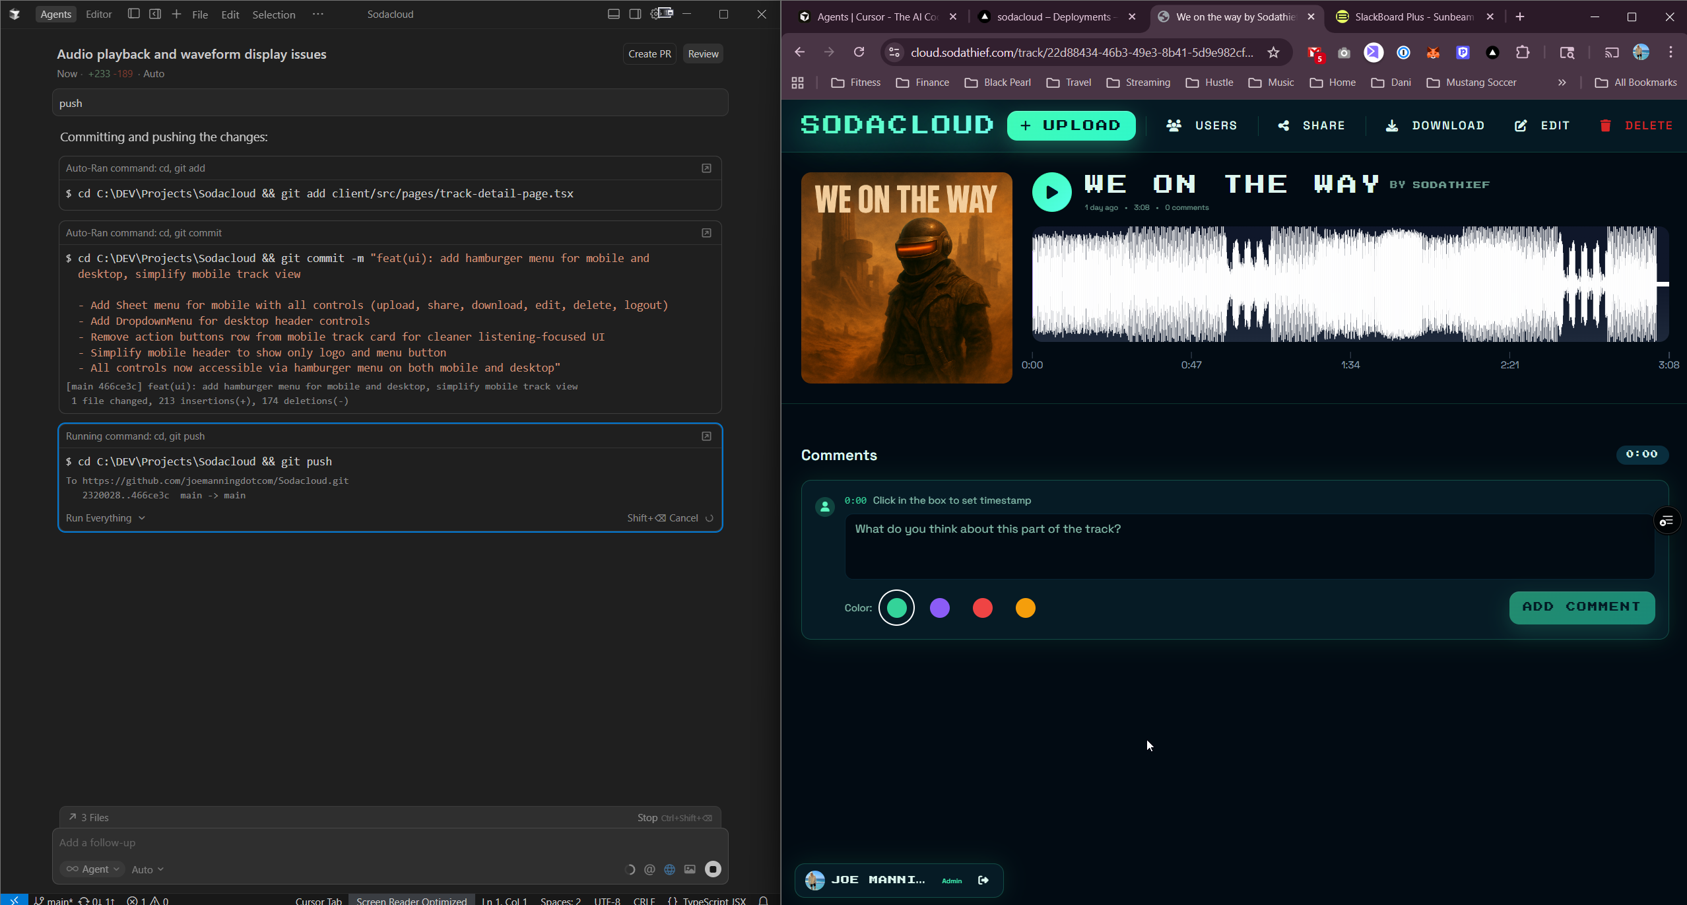Open the git add command in terminal icon

pos(706,168)
